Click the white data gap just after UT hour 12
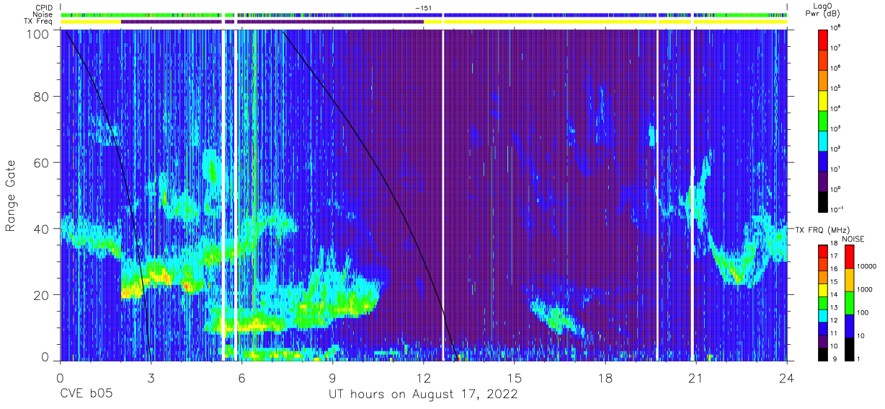The image size is (885, 409). point(442,195)
